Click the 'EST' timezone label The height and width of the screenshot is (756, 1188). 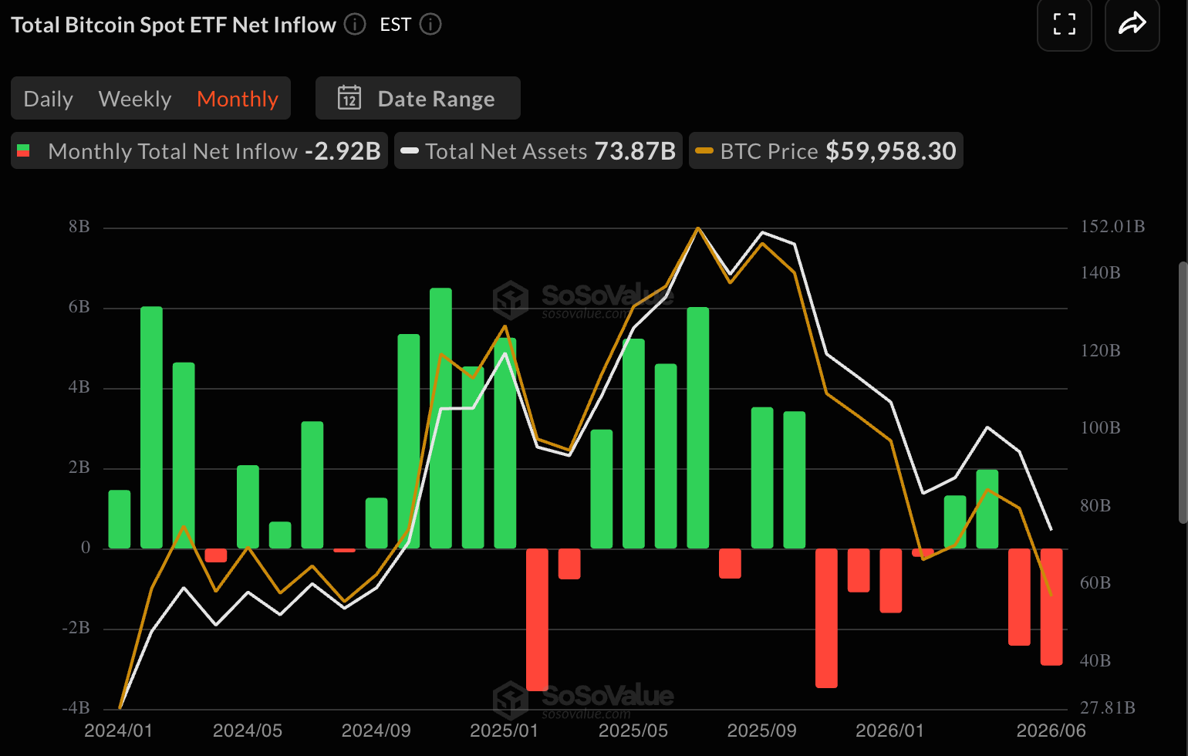pos(395,25)
